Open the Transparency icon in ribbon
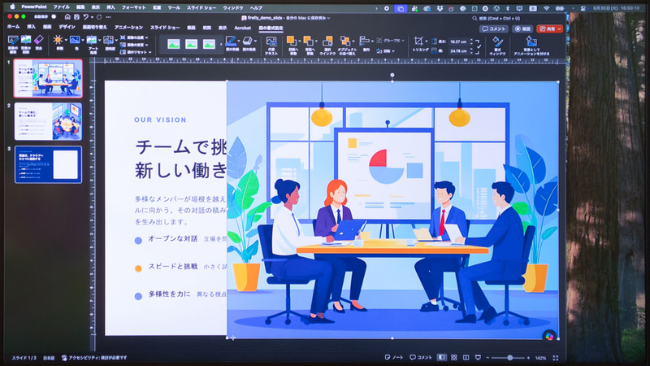650x366 pixels. [109, 40]
